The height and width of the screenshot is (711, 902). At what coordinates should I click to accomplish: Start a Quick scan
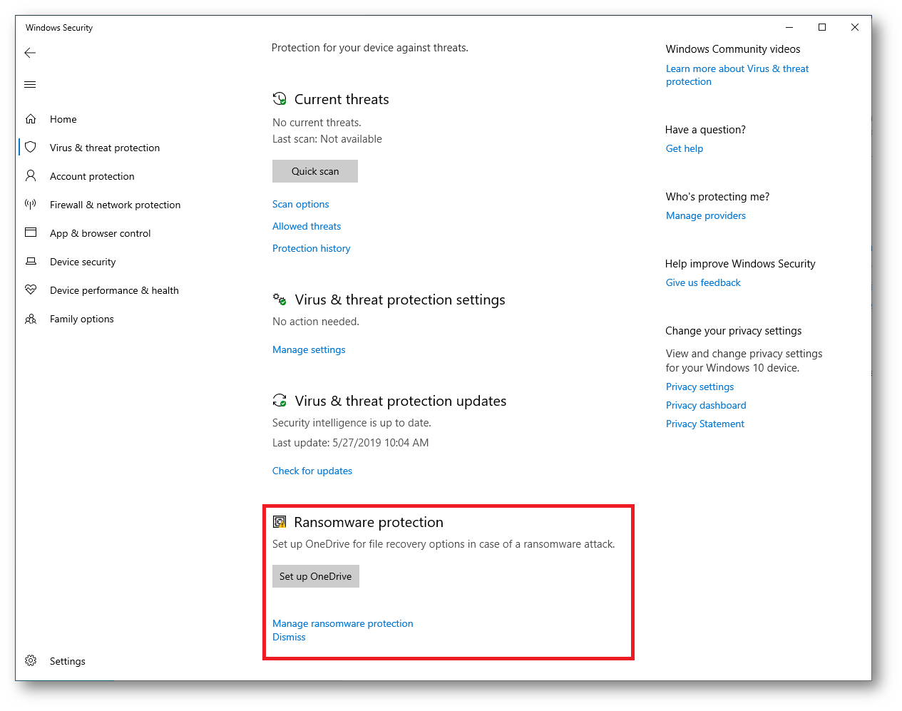pos(315,171)
